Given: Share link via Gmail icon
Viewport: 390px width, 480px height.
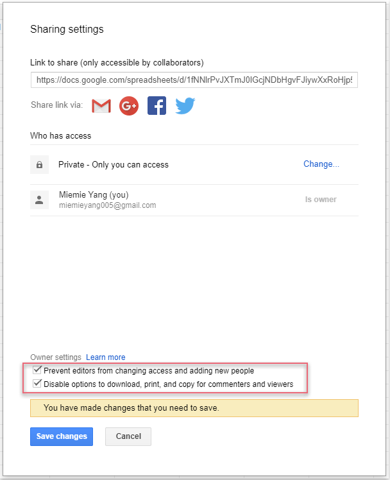Looking at the screenshot, I should [101, 106].
